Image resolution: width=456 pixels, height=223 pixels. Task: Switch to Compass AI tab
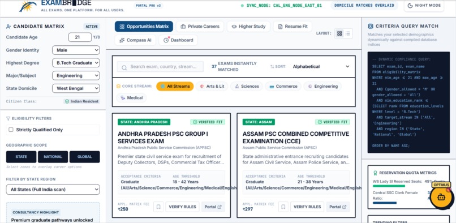pyautogui.click(x=135, y=40)
